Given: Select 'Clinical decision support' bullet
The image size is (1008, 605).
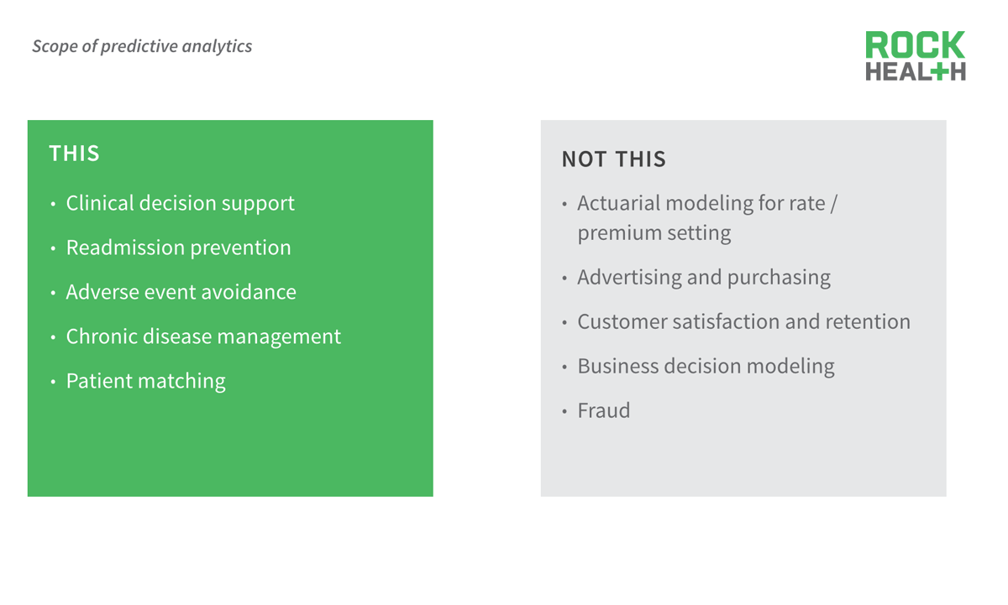Looking at the screenshot, I should click(x=180, y=203).
